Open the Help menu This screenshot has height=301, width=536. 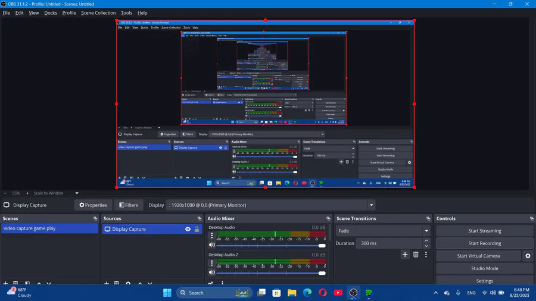tap(142, 12)
